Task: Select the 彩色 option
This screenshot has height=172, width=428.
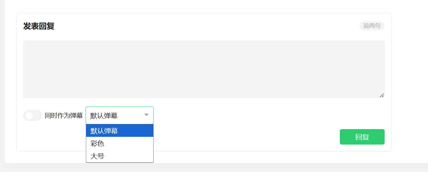Action: click(x=120, y=144)
